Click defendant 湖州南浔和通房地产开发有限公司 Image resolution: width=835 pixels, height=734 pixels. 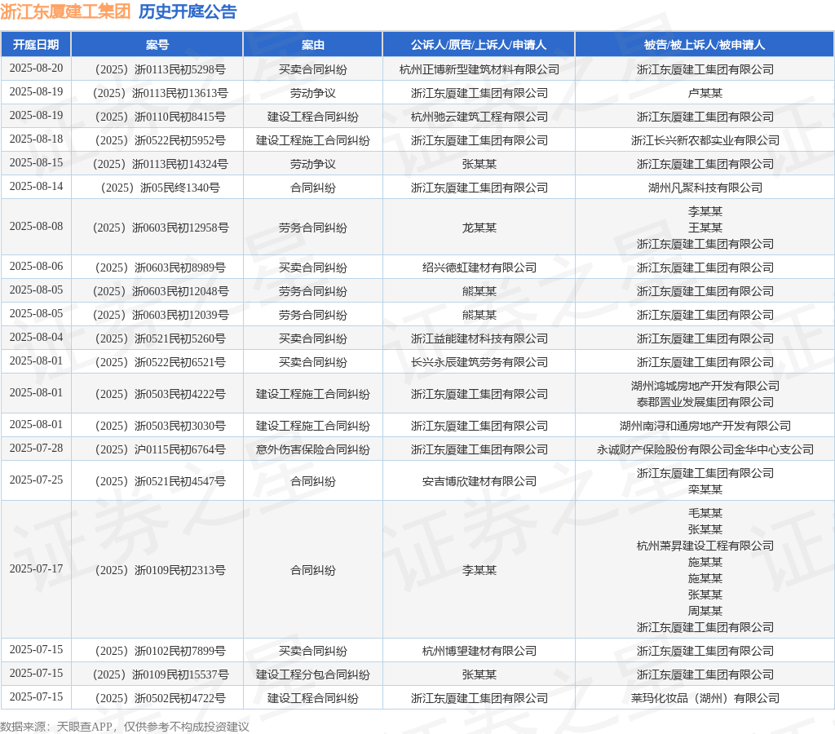point(705,426)
